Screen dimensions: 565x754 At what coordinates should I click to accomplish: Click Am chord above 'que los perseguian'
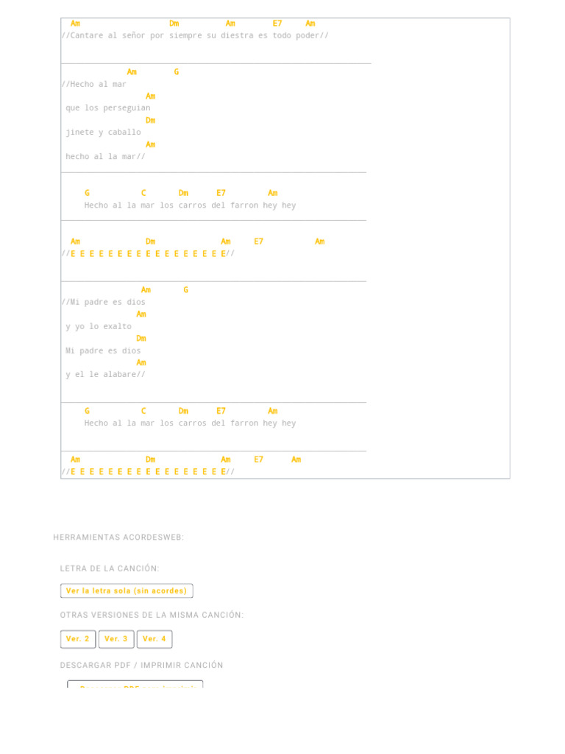click(x=151, y=96)
